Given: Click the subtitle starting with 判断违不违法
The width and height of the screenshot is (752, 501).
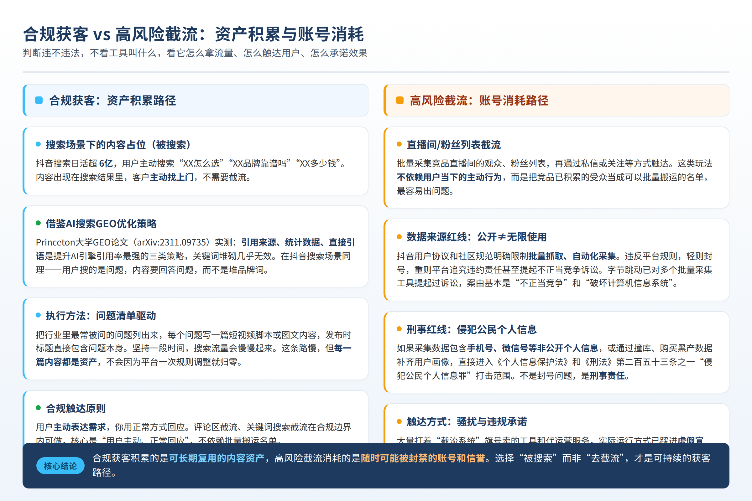Looking at the screenshot, I should pos(195,53).
